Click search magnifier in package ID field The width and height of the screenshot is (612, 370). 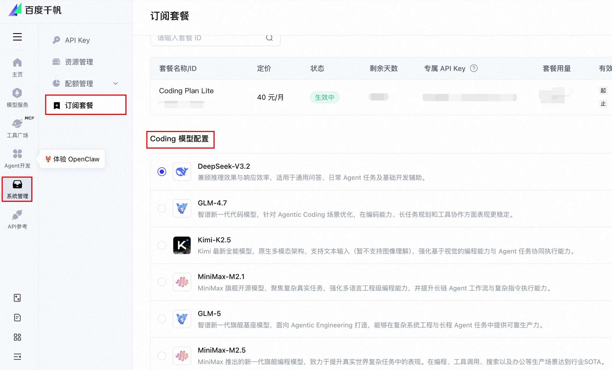coord(269,38)
